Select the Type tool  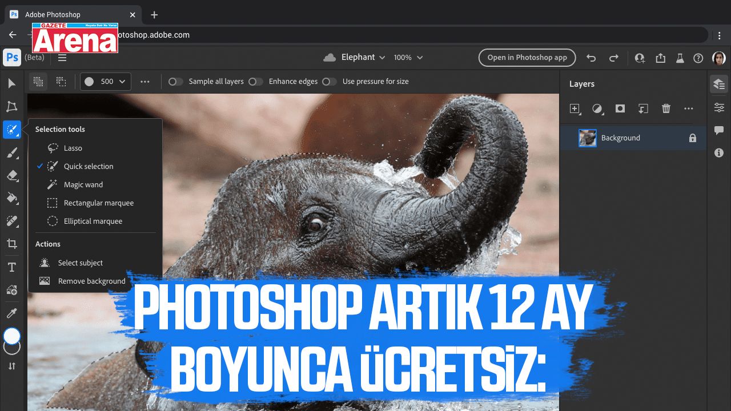click(12, 267)
